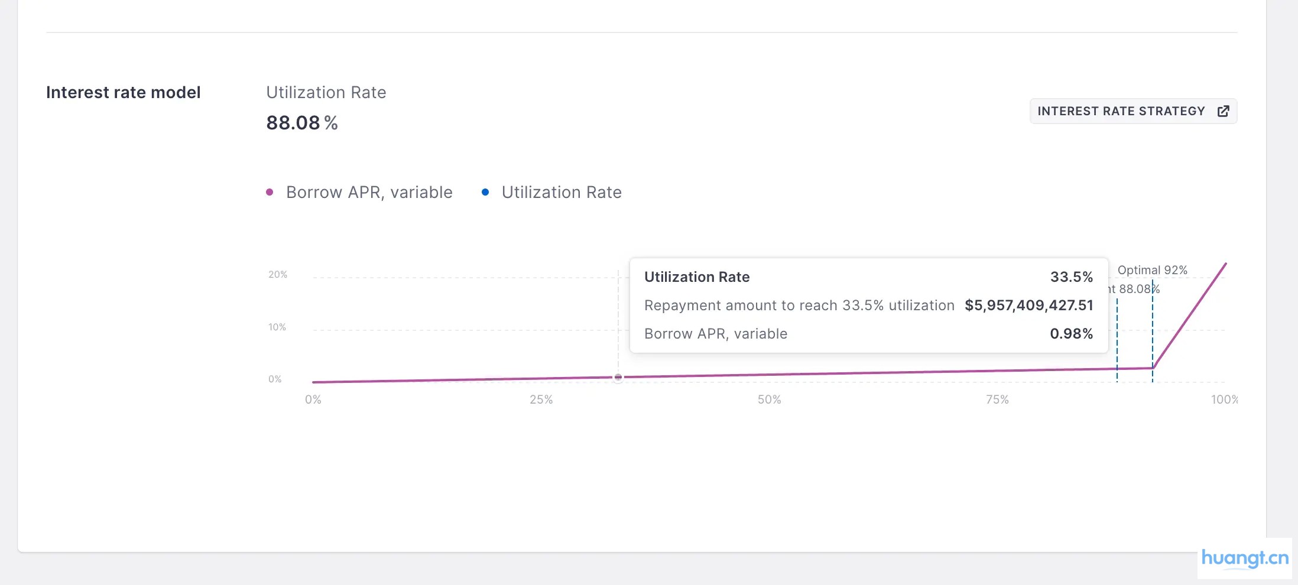
Task: Click the 50% mark on the utilization axis
Action: pos(770,399)
